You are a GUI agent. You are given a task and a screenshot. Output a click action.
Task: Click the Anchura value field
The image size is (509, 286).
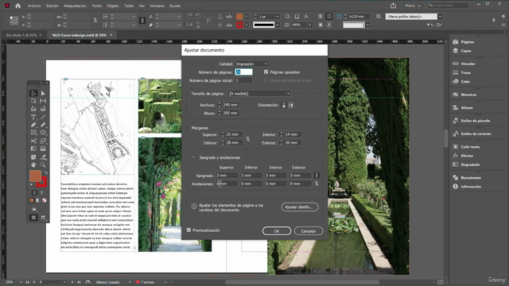click(x=231, y=105)
